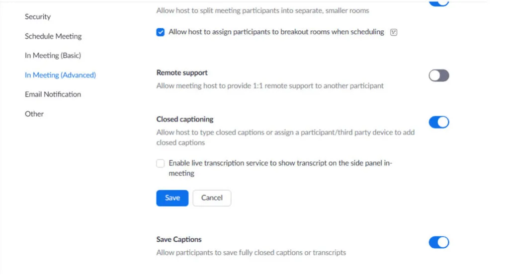Click the save fully closed captions description
Viewport: 509px width, 279px height.
click(251, 253)
